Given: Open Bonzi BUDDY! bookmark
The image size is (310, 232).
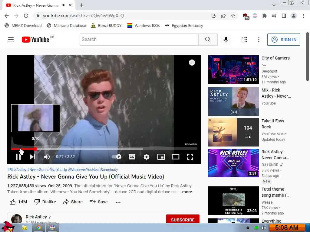Looking at the screenshot, I should (x=107, y=25).
